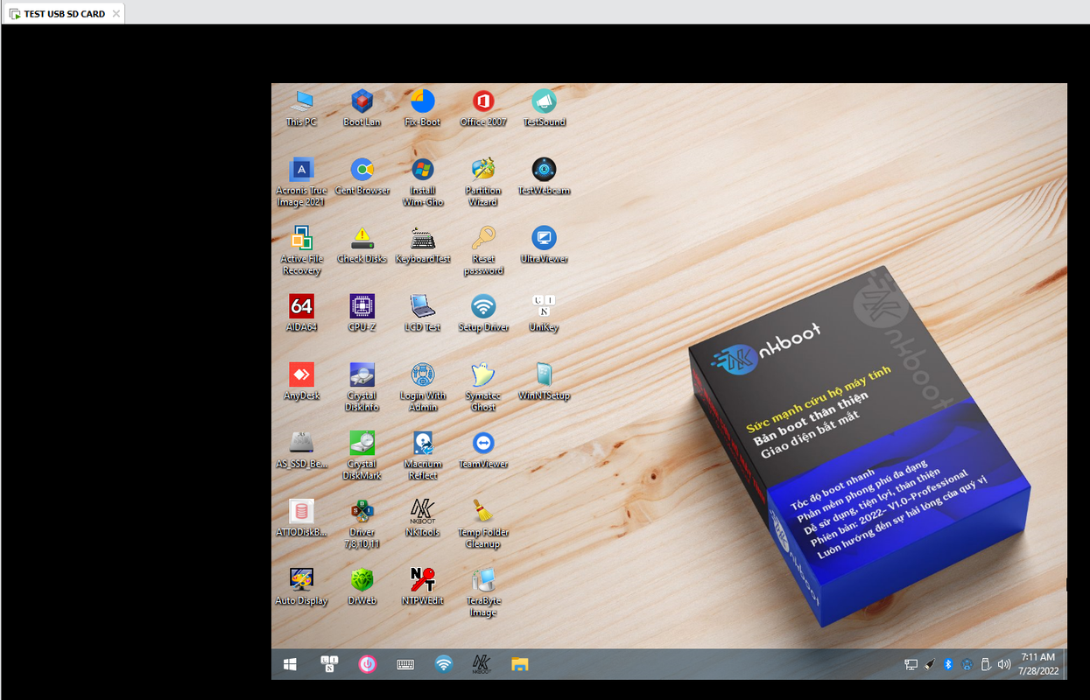Open Driver 7,8,10,11 icon

(x=362, y=523)
